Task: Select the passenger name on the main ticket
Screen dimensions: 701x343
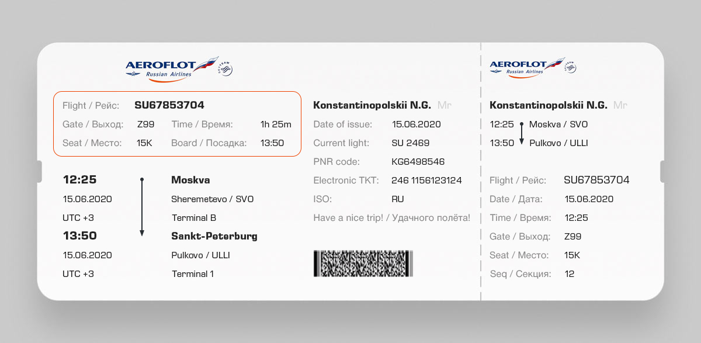Action: (x=372, y=105)
